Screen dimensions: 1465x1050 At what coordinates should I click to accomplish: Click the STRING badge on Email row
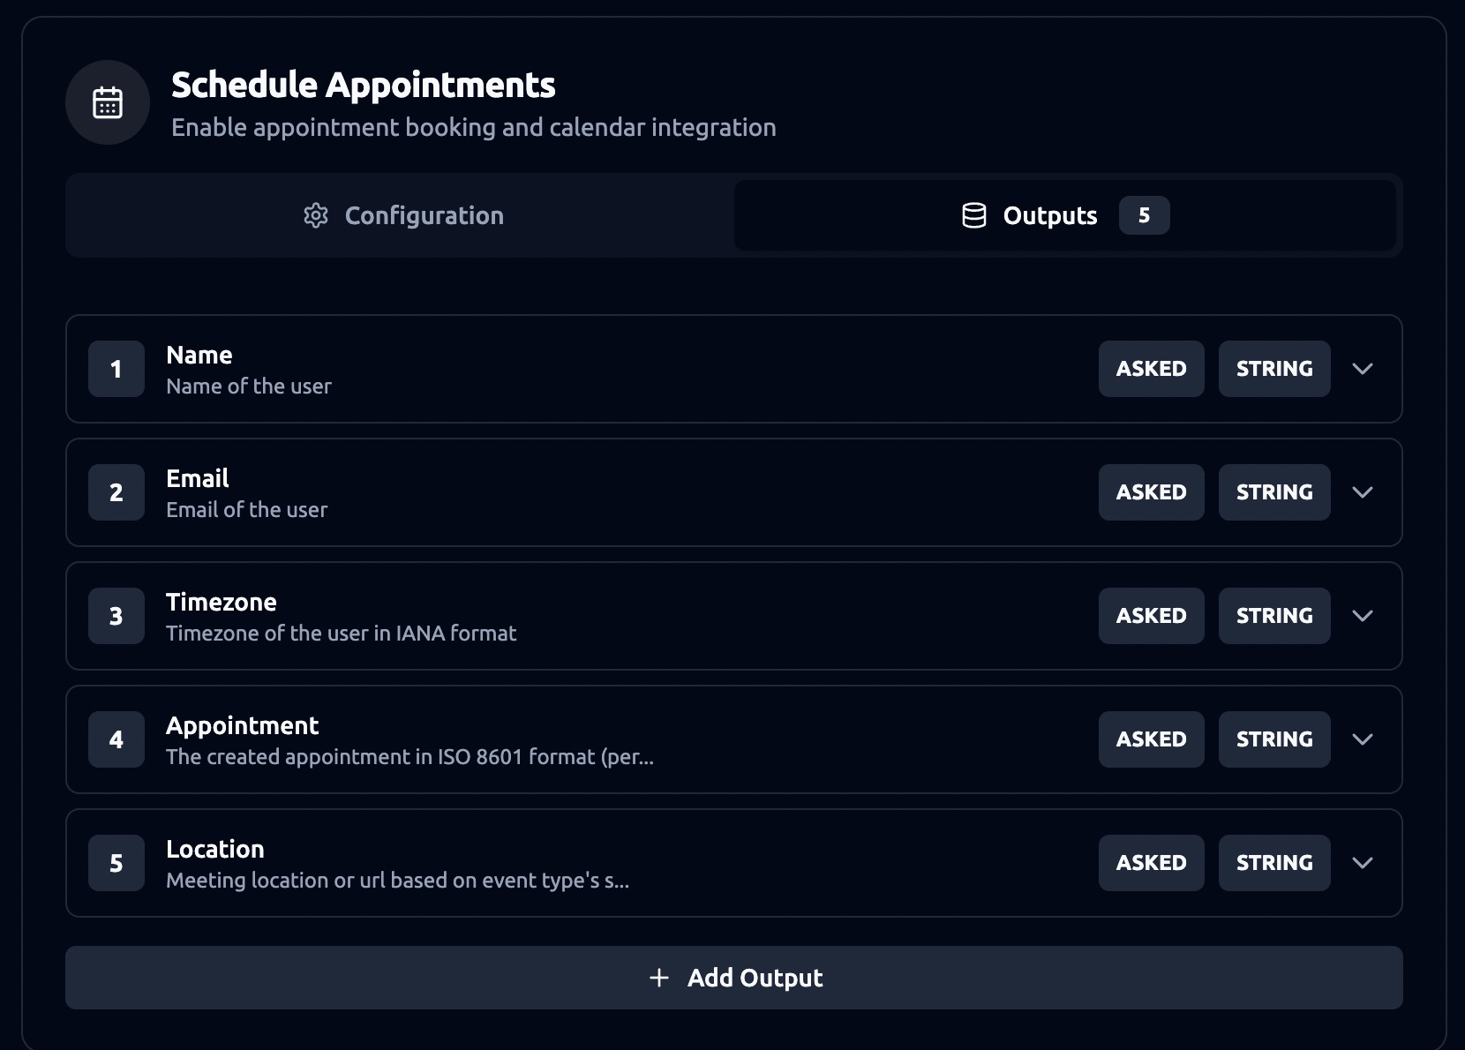1273,492
